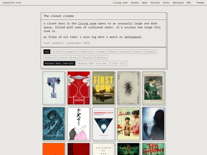The width and height of the screenshot is (207, 155).
Task: Open the Tokyo Godfathers poster
Action: (153, 149)
